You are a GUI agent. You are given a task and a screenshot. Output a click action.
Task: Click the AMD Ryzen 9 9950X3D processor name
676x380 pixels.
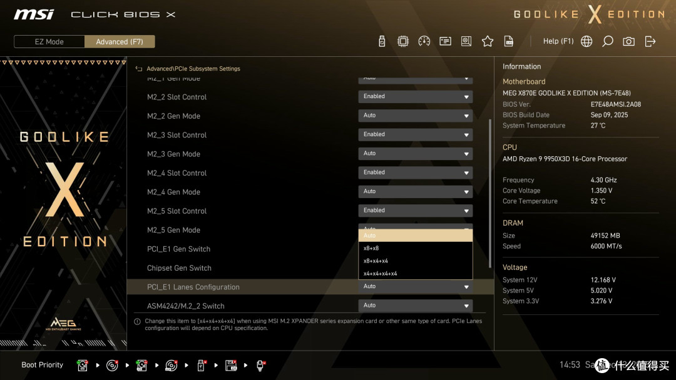(565, 159)
